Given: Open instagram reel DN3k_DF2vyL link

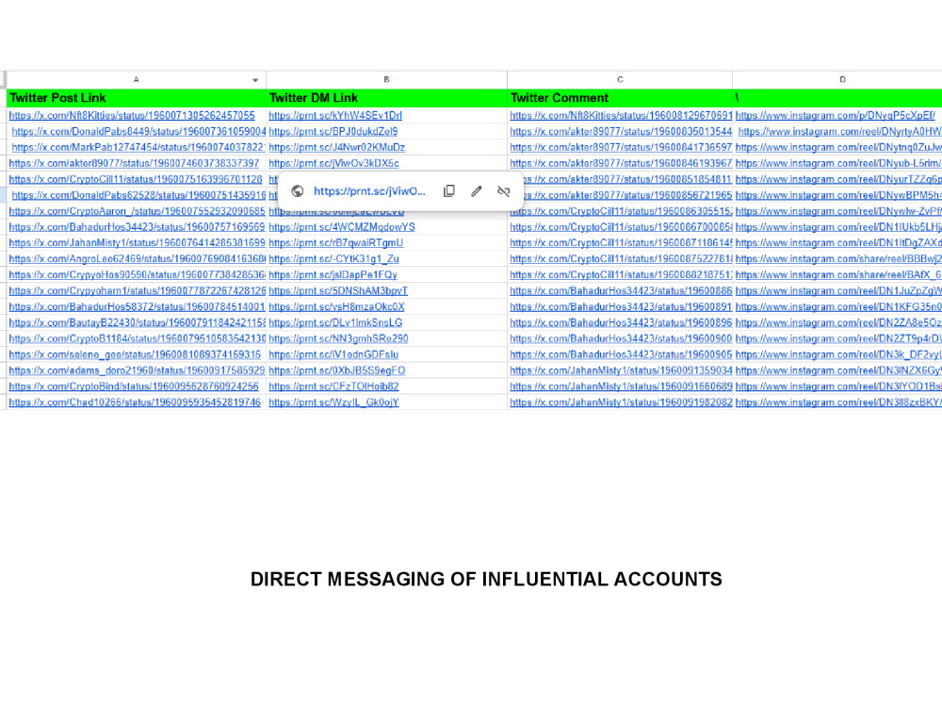Looking at the screenshot, I should click(x=838, y=354).
